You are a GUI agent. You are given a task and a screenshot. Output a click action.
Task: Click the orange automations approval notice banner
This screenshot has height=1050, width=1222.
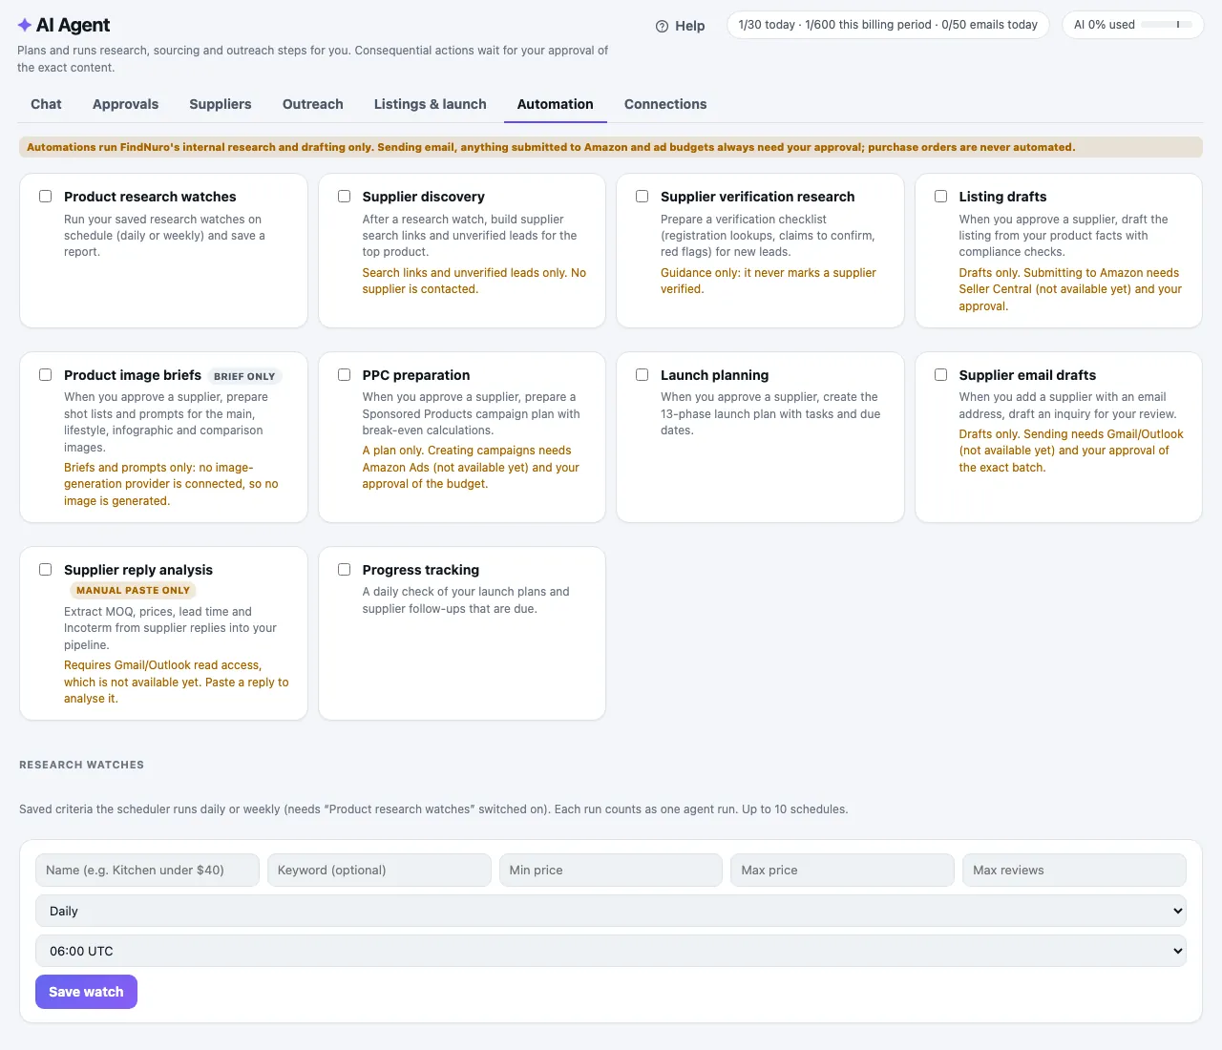pyautogui.click(x=611, y=147)
